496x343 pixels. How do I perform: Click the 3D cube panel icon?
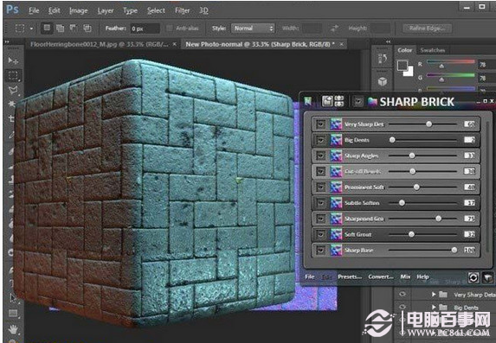click(383, 82)
